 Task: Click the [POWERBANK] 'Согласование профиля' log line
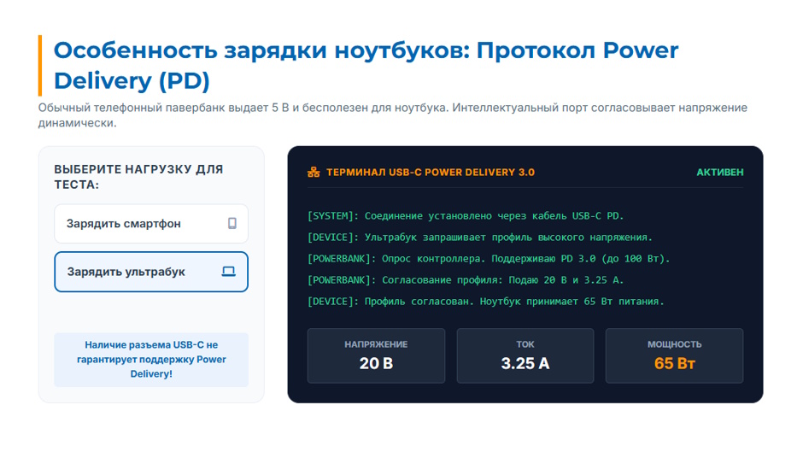(x=465, y=280)
